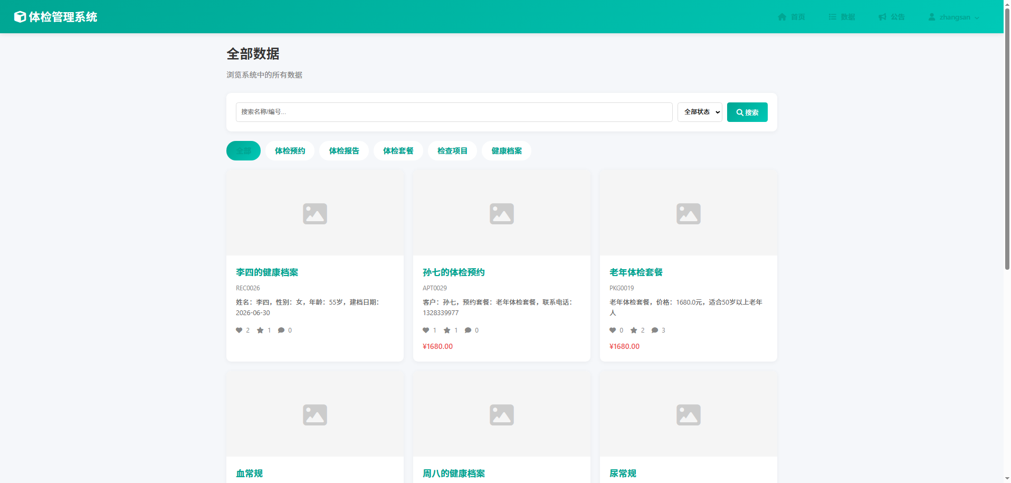Image resolution: width=1011 pixels, height=483 pixels.
Task: Click the 血常规 image placeholder
Action: [x=315, y=414]
